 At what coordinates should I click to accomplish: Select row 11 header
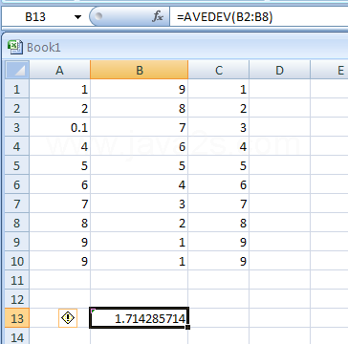(x=17, y=280)
